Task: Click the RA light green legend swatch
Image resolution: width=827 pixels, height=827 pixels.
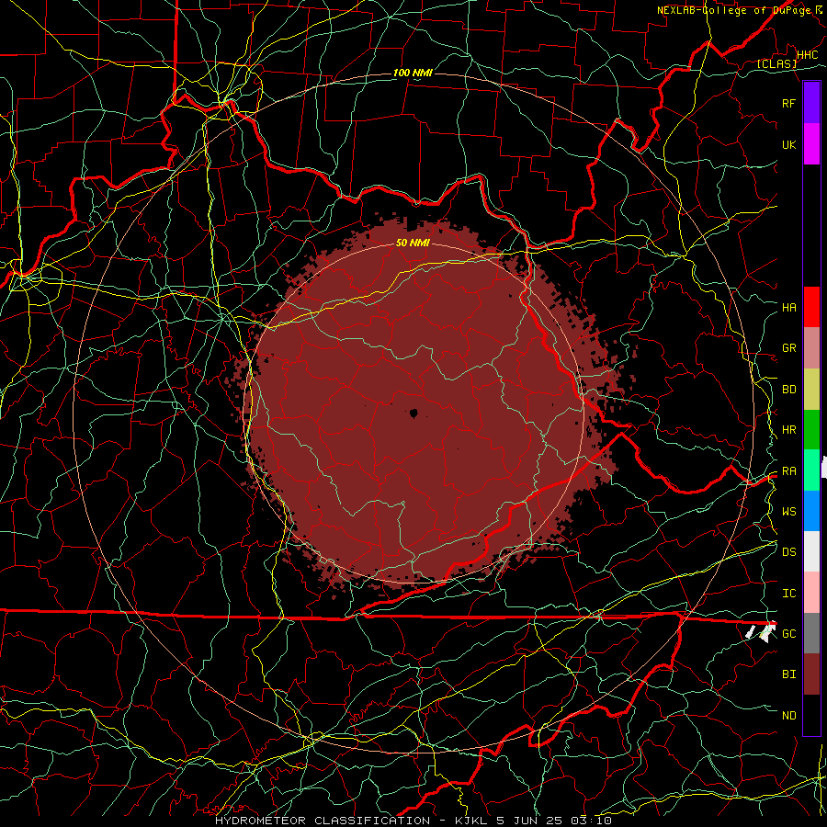Action: pos(811,470)
